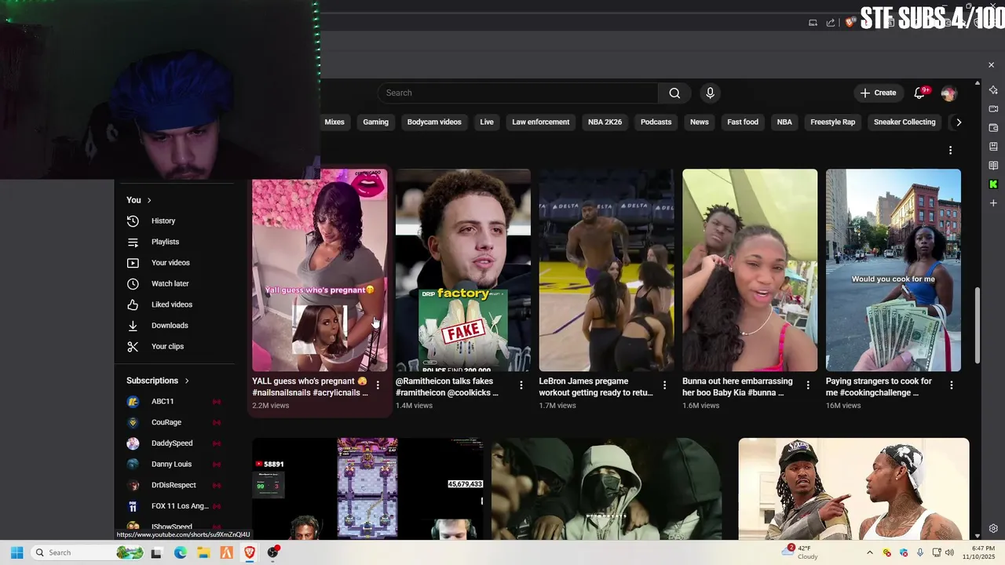Open File Explorer from the taskbar
Image resolution: width=1005 pixels, height=565 pixels.
203,552
